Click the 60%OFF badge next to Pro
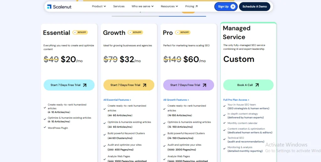 point(183,32)
